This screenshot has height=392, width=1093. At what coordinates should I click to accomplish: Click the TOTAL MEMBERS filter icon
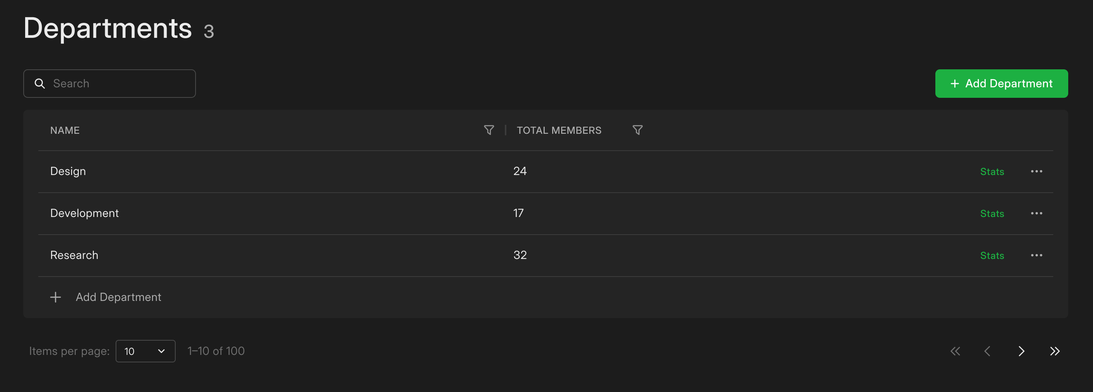(637, 130)
